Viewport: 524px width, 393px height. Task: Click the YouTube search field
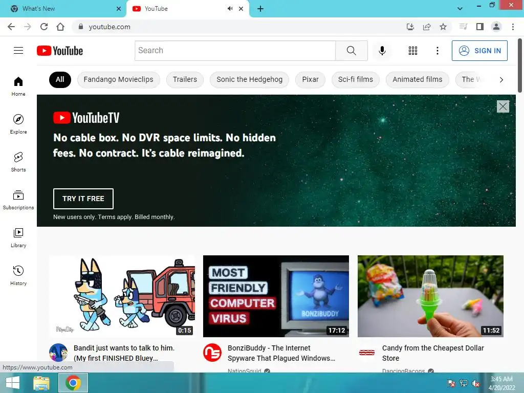pyautogui.click(x=235, y=51)
